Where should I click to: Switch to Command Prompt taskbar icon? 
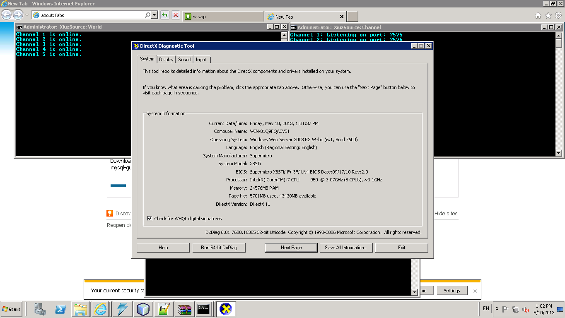coord(203,309)
